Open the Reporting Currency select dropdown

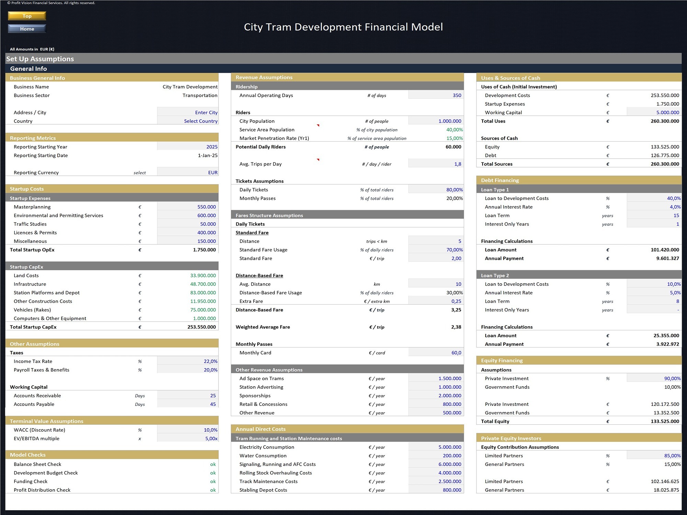[x=187, y=172]
